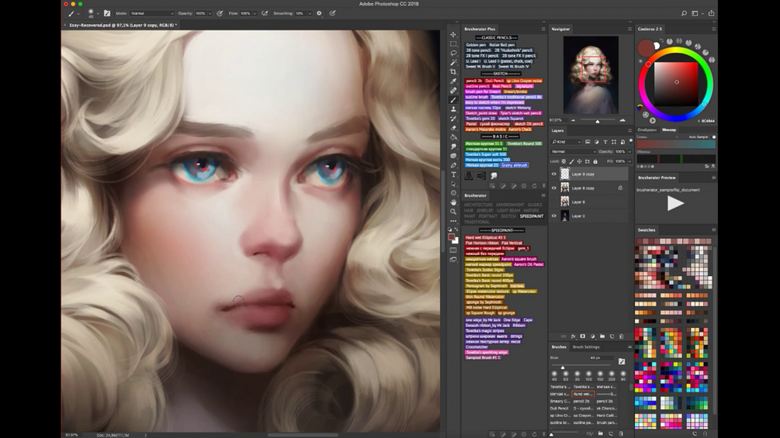Switch to Brush Settings tab
780x438 pixels.
pyautogui.click(x=586, y=347)
